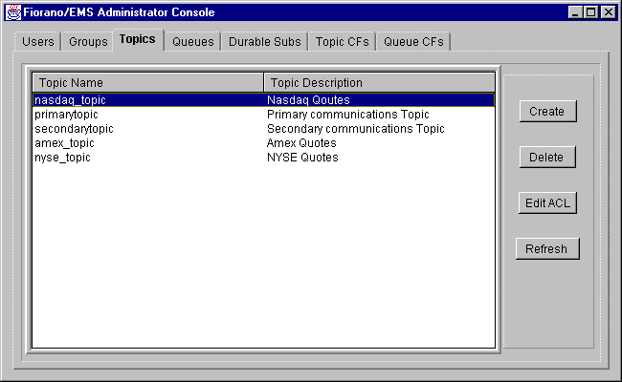Go to the Topic CFs tab
Image resolution: width=622 pixels, height=382 pixels.
click(343, 42)
